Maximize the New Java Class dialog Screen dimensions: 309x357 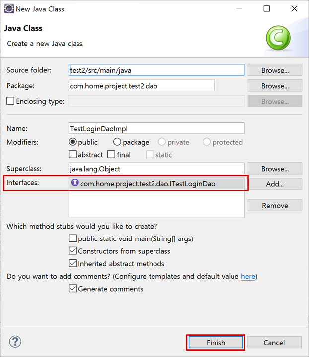point(267,8)
